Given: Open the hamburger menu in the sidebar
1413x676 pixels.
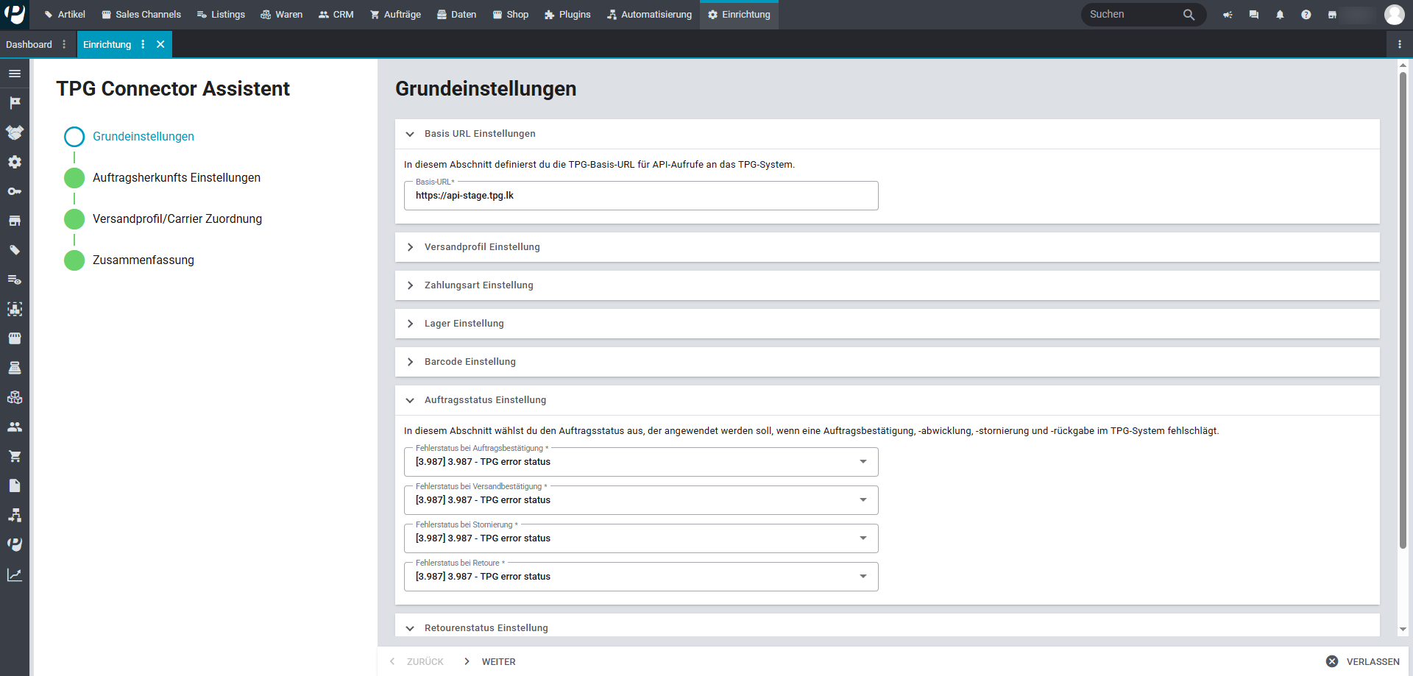Looking at the screenshot, I should coord(15,74).
